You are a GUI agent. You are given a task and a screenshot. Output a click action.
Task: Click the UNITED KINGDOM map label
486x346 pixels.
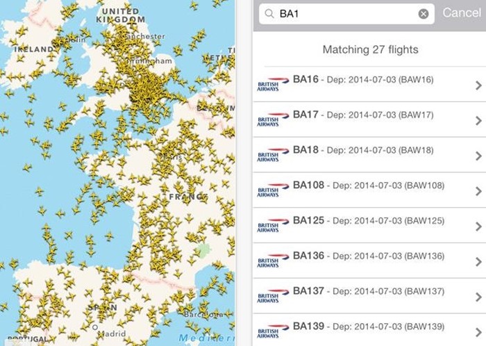(x=121, y=15)
